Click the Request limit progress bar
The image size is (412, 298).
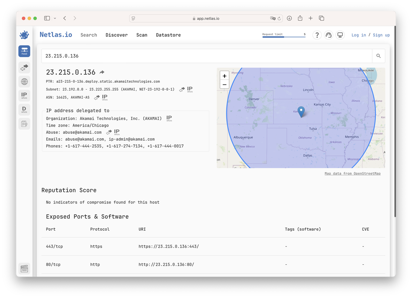(284, 37)
